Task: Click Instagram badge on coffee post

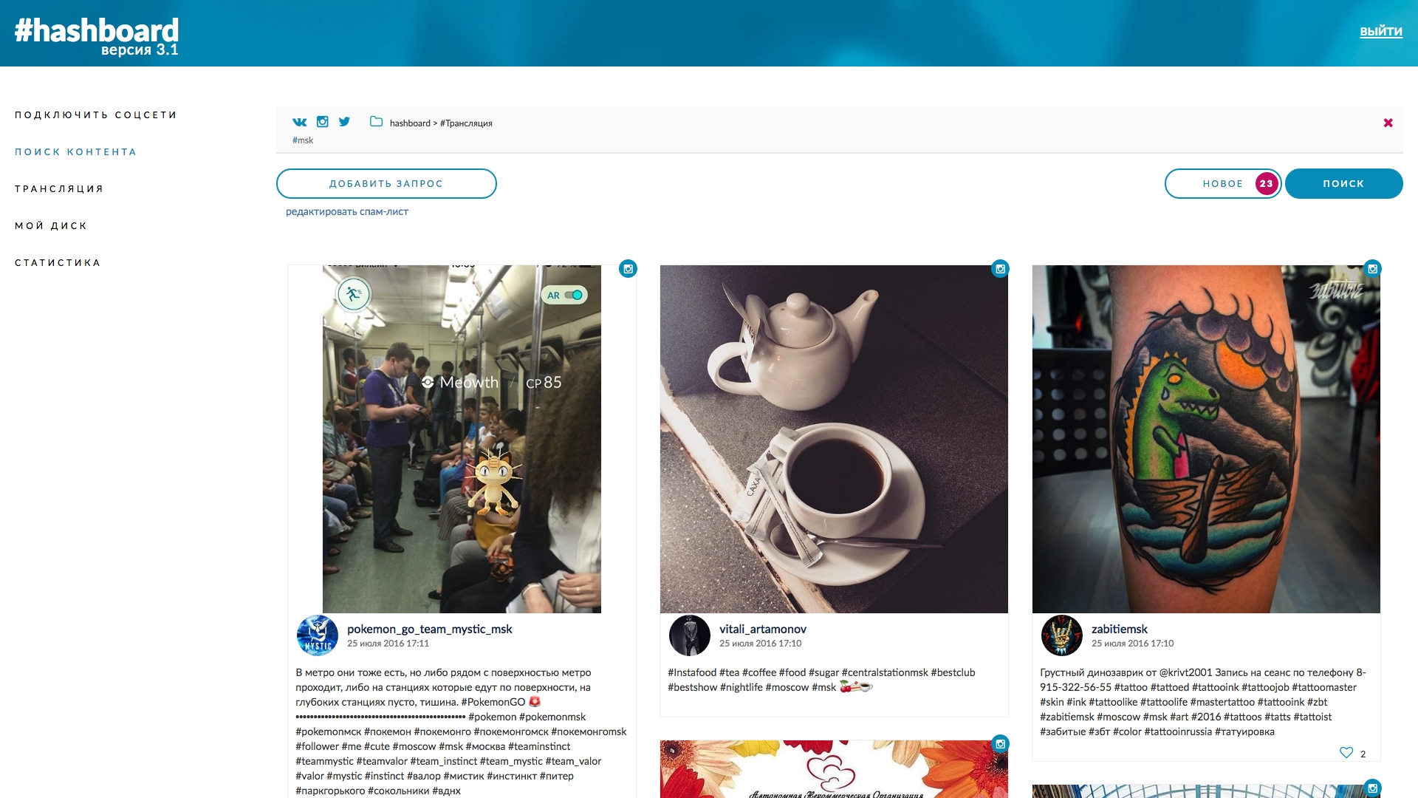Action: 1000,269
